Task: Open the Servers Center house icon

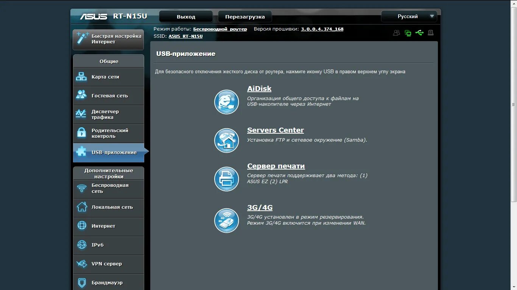Action: [x=227, y=140]
